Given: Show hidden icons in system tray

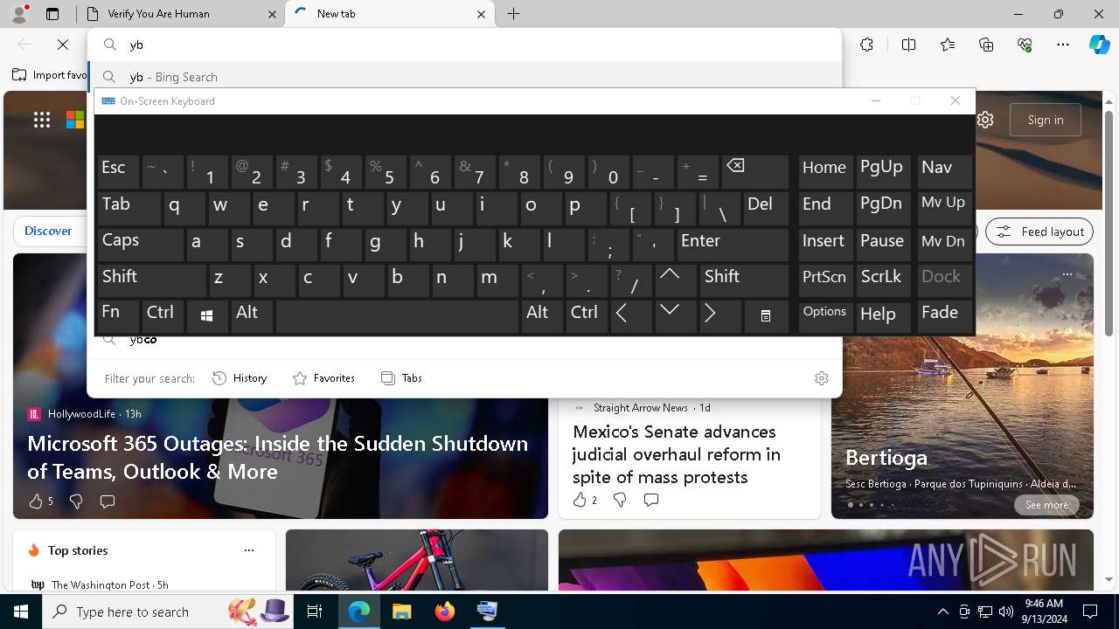Looking at the screenshot, I should tap(942, 612).
